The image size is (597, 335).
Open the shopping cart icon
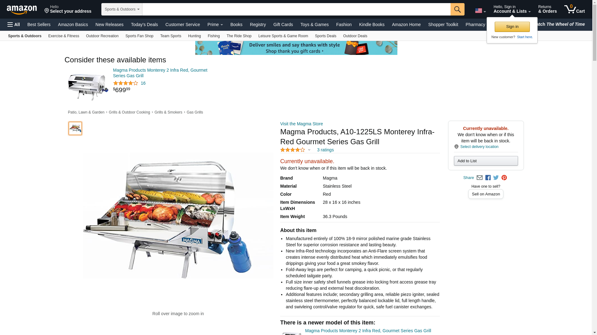[x=575, y=9]
